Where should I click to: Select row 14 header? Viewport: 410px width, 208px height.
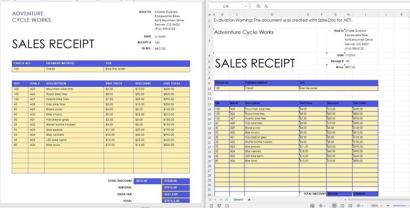click(x=210, y=110)
